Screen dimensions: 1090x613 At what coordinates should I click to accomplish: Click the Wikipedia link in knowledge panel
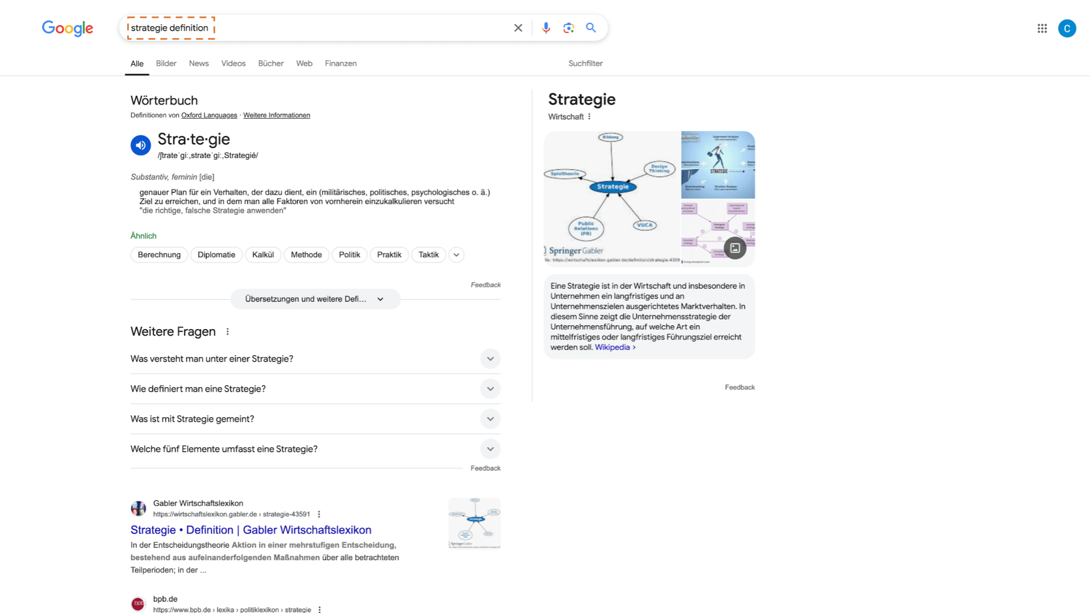pos(612,347)
